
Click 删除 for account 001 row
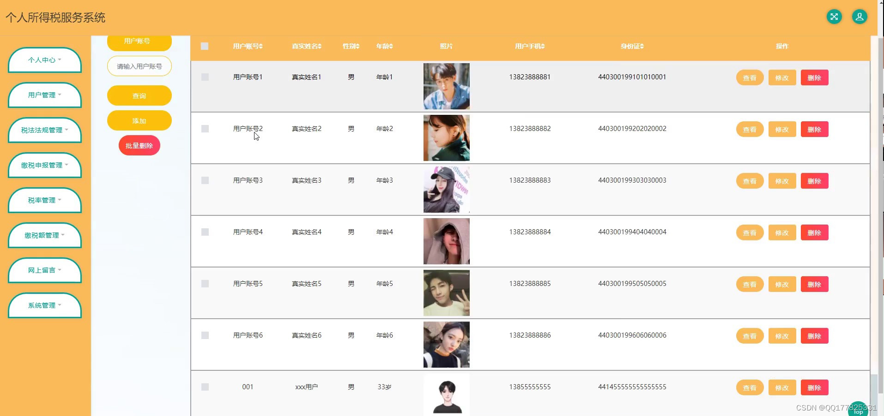pyautogui.click(x=815, y=387)
